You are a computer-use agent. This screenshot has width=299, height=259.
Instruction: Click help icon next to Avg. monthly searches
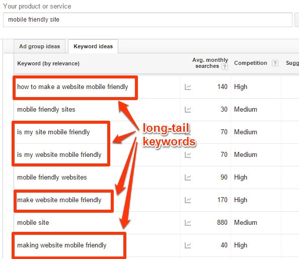click(225, 66)
